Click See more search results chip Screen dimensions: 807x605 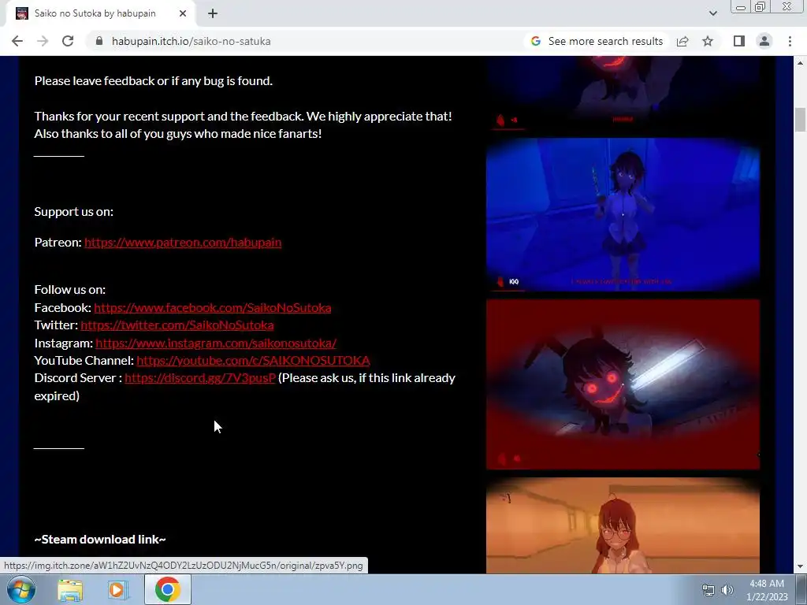pyautogui.click(x=597, y=41)
